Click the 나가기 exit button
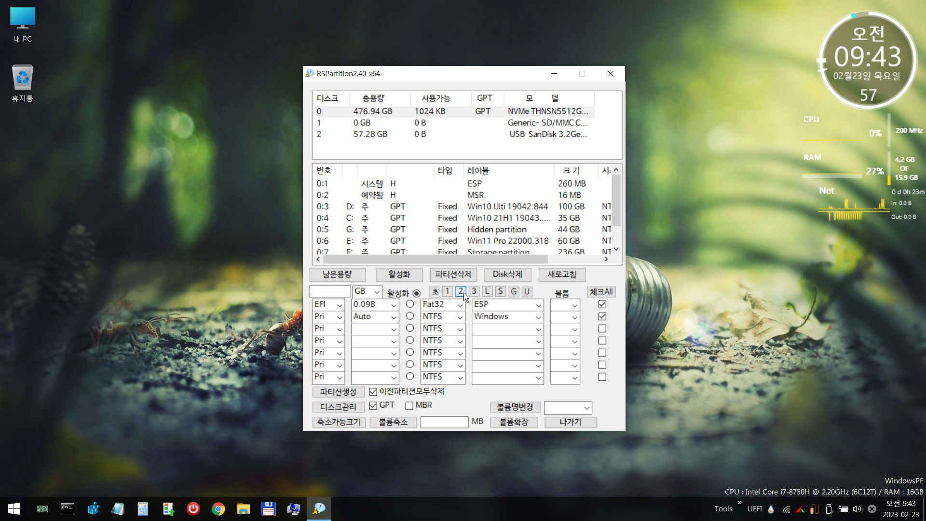This screenshot has height=521, width=926. tap(571, 422)
